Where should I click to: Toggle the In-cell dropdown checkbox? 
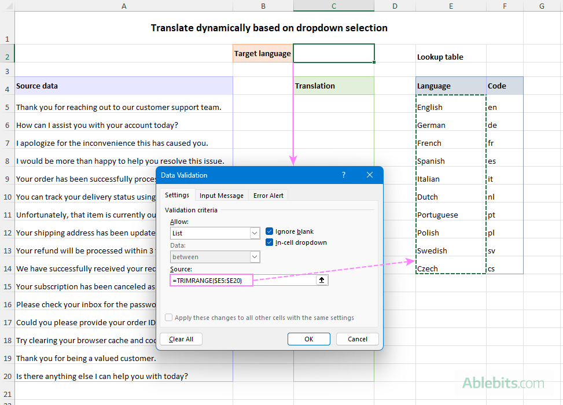click(269, 242)
